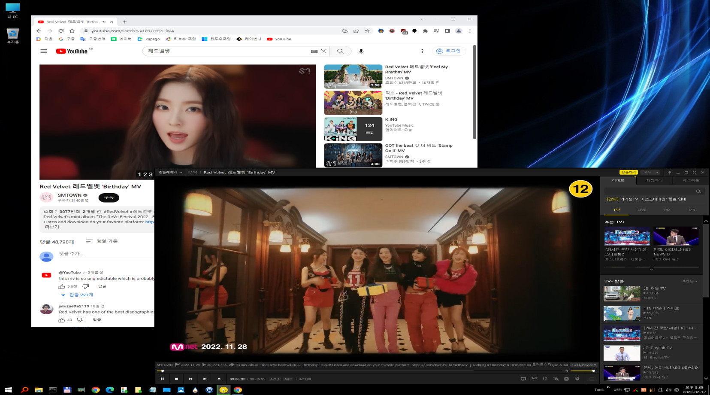Expand description with 더보기
The image size is (710, 395).
click(x=52, y=227)
